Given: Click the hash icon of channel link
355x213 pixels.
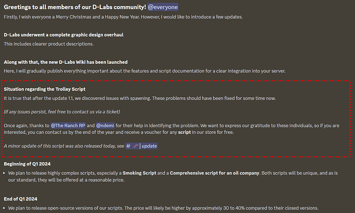Looking at the screenshot, I should (x=128, y=146).
